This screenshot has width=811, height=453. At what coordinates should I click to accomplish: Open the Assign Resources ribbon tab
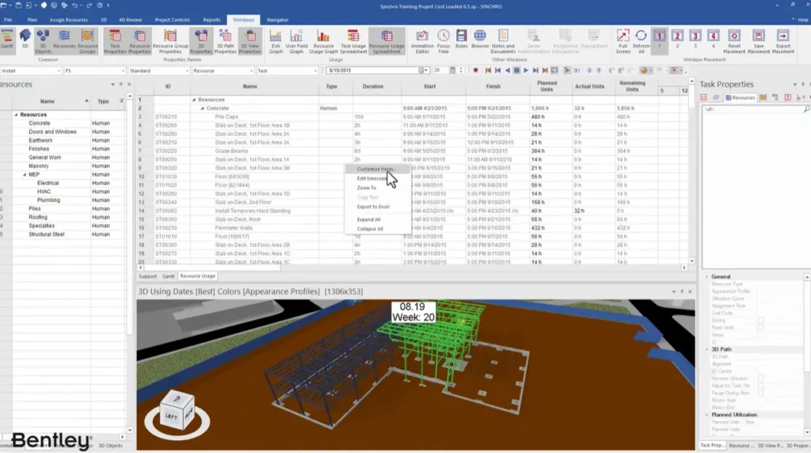[69, 20]
